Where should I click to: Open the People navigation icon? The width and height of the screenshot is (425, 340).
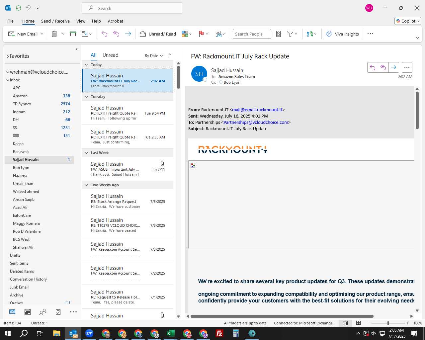point(43,312)
